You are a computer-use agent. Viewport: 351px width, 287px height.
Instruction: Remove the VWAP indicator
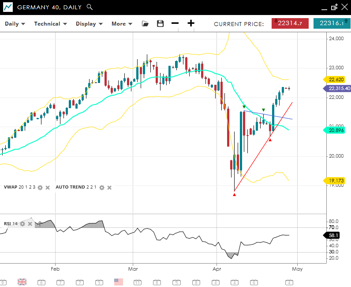[x=48, y=188]
